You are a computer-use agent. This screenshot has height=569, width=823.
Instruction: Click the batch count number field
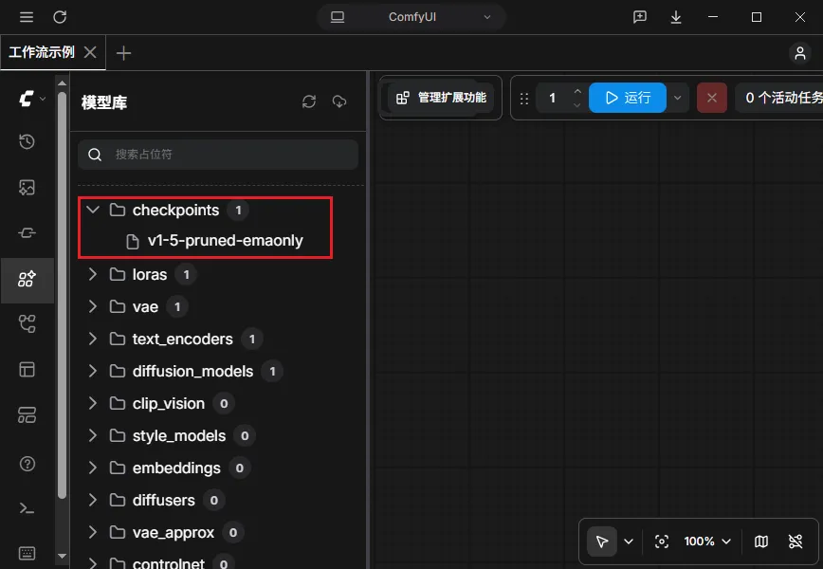[552, 98]
